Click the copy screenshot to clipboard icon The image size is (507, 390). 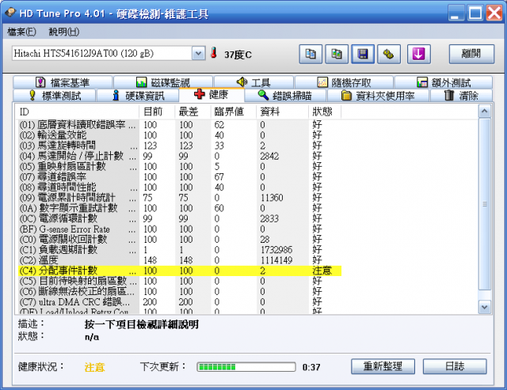(x=337, y=54)
